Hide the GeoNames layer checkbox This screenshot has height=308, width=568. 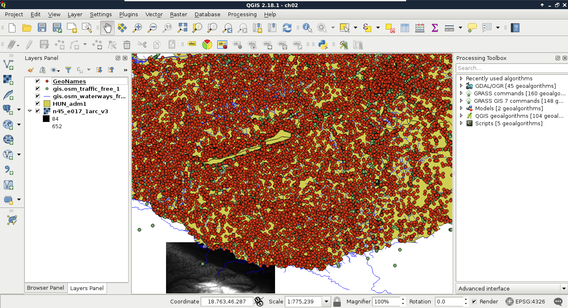(x=38, y=82)
